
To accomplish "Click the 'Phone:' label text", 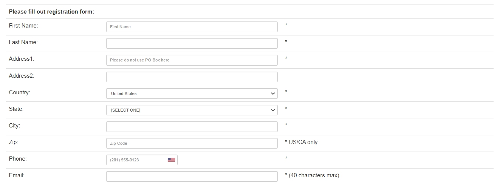I will 18,159.
